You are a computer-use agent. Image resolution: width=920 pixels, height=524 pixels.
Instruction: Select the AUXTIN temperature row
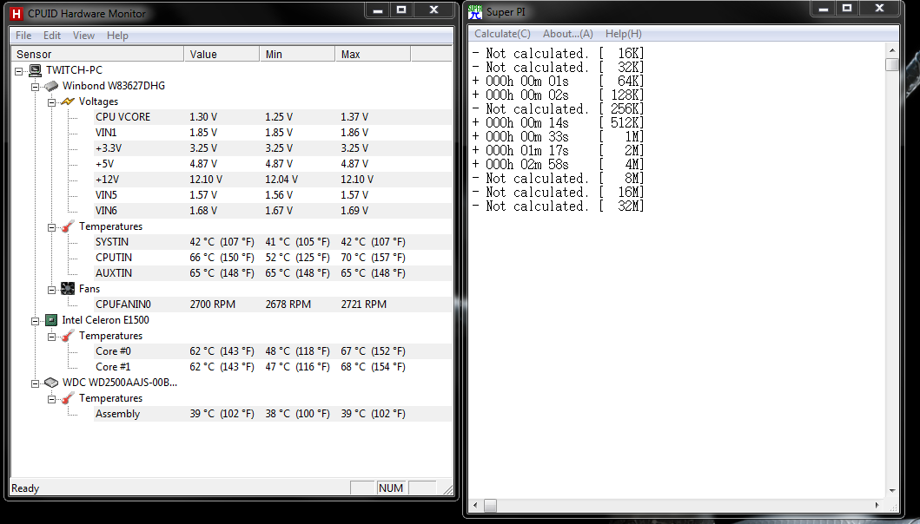tap(273, 273)
